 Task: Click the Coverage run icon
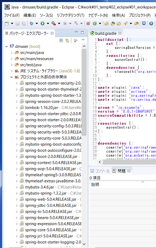54,24
